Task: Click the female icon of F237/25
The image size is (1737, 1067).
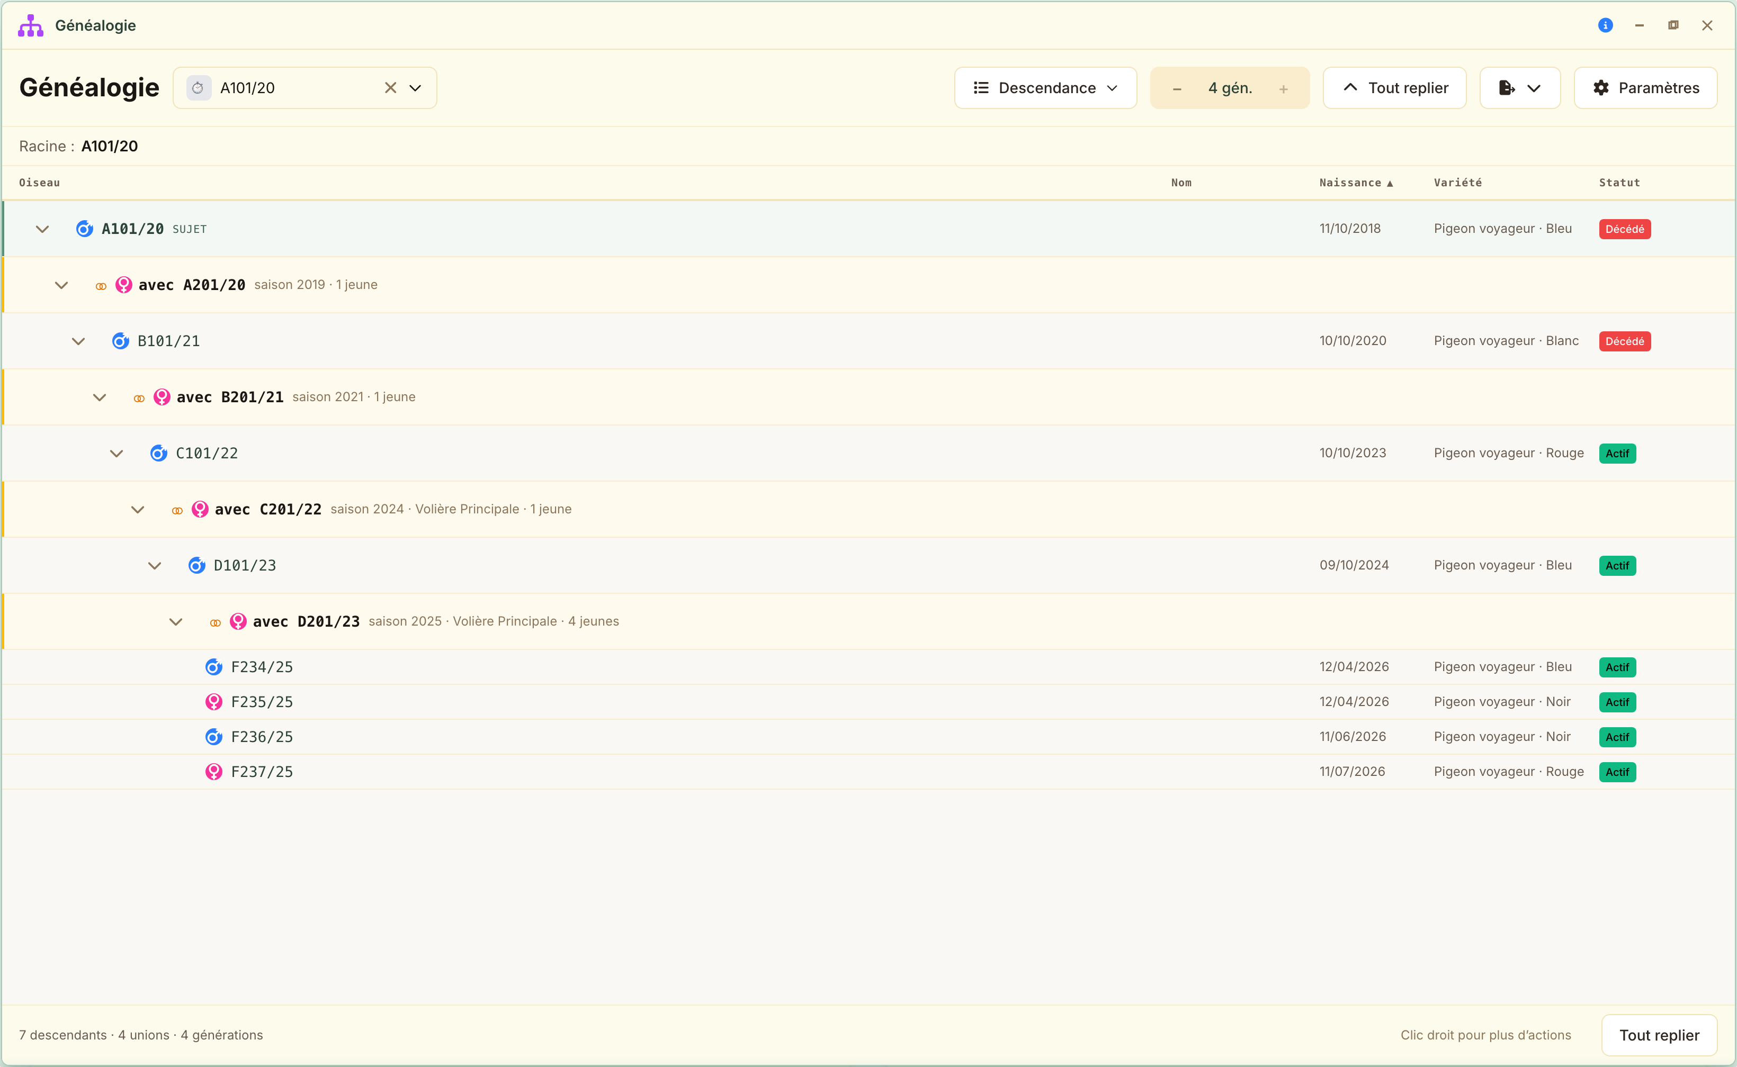Action: 213,771
